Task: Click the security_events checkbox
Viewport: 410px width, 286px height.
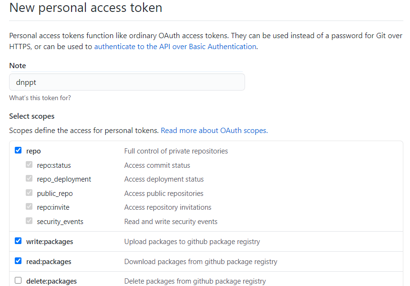Action: tap(29, 221)
